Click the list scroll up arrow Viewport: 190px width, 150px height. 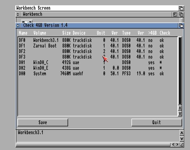(x=180, y=108)
